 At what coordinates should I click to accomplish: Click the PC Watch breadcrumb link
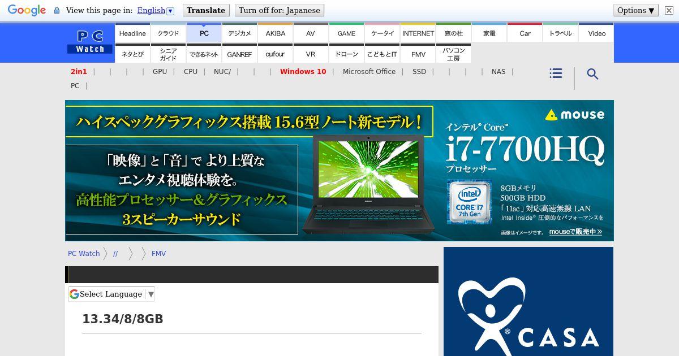click(x=84, y=253)
